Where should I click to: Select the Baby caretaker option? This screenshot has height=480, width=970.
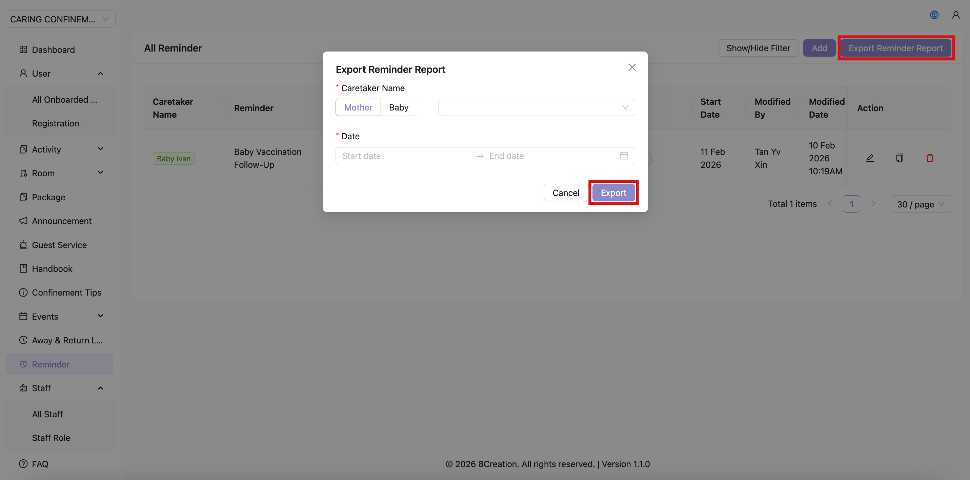tap(399, 107)
